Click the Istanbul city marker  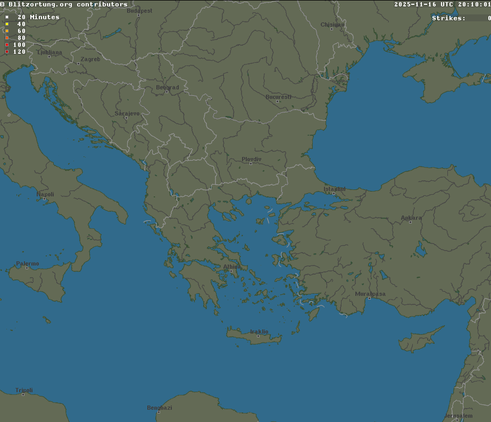(335, 193)
